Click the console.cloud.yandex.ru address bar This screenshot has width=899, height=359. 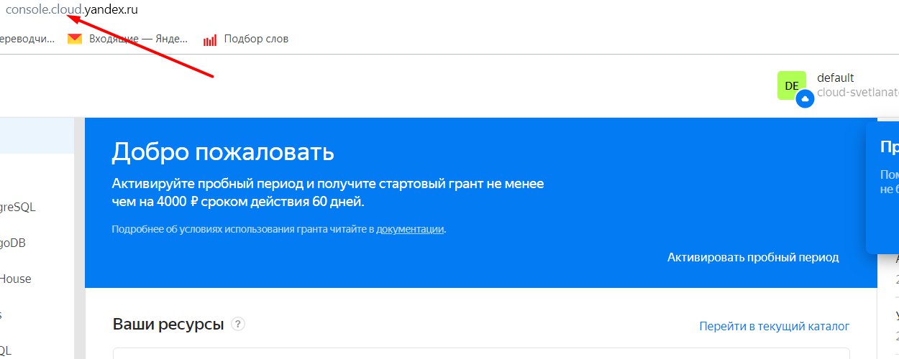click(x=72, y=11)
